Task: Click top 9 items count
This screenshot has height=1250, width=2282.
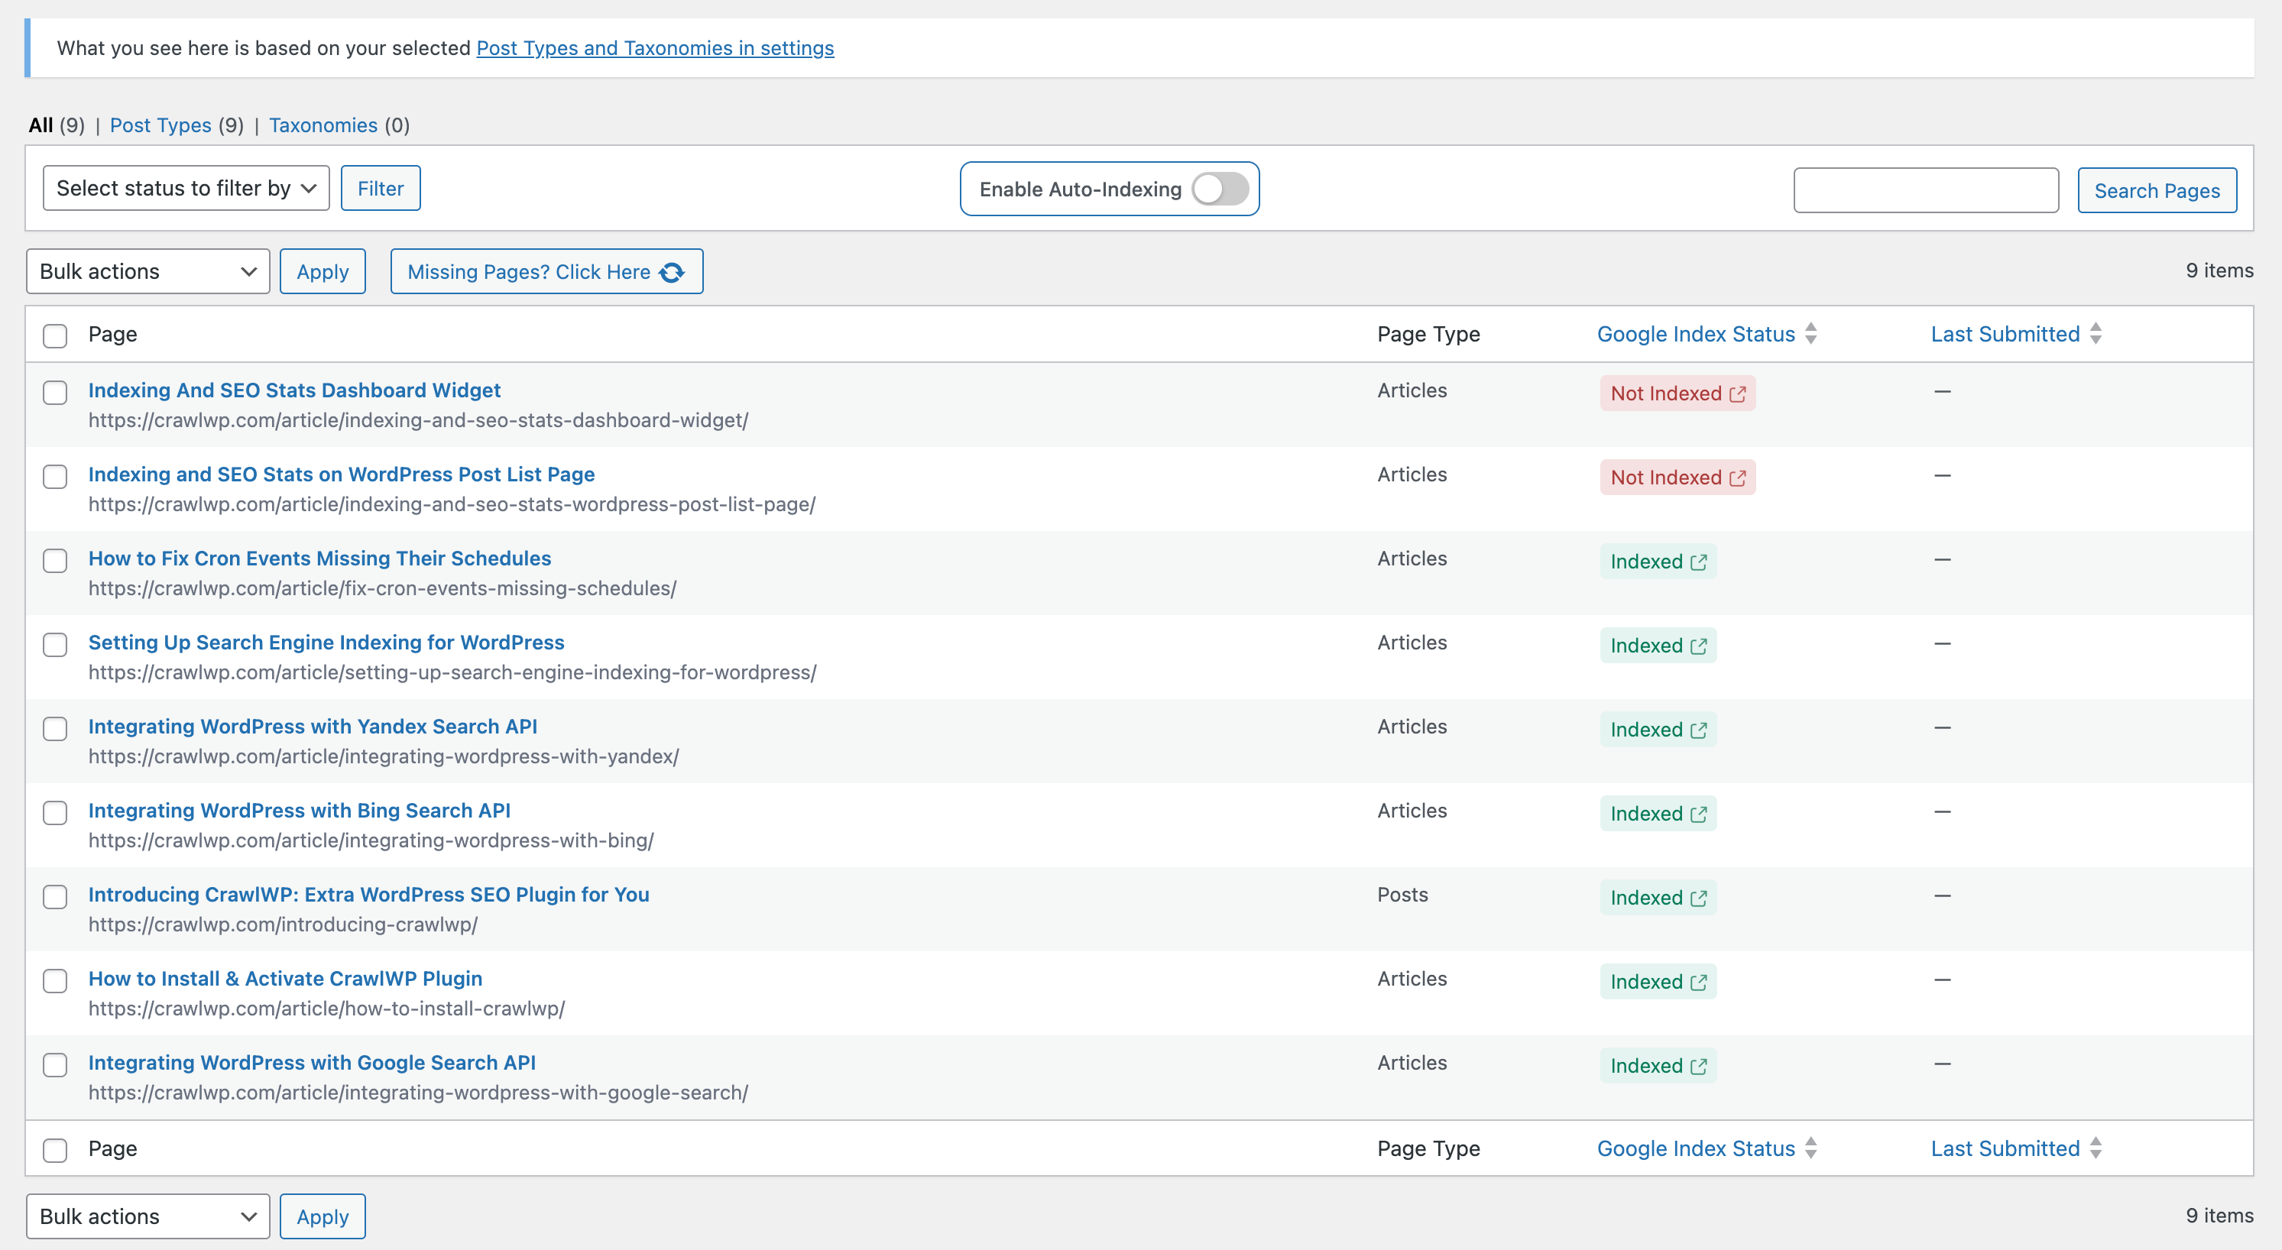Action: click(2219, 271)
